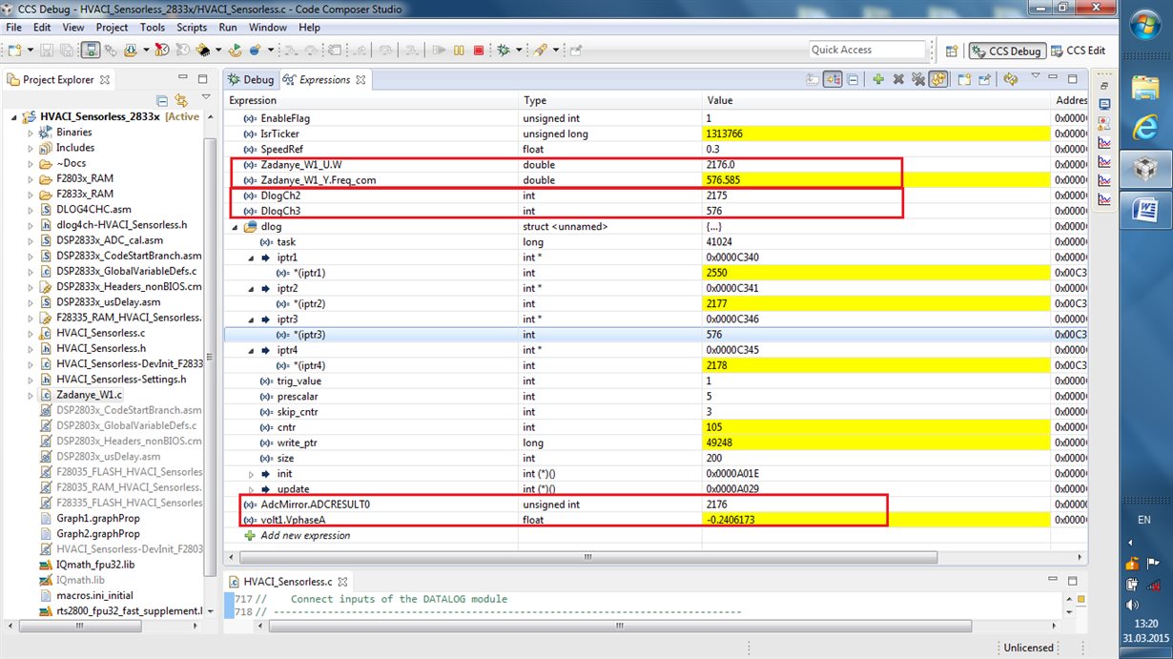Click the Suspend (pause) debug button
Image resolution: width=1173 pixels, height=659 pixels.
(459, 50)
